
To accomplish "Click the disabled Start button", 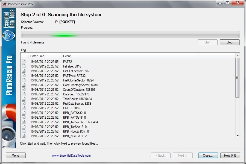I will click(x=207, y=42).
